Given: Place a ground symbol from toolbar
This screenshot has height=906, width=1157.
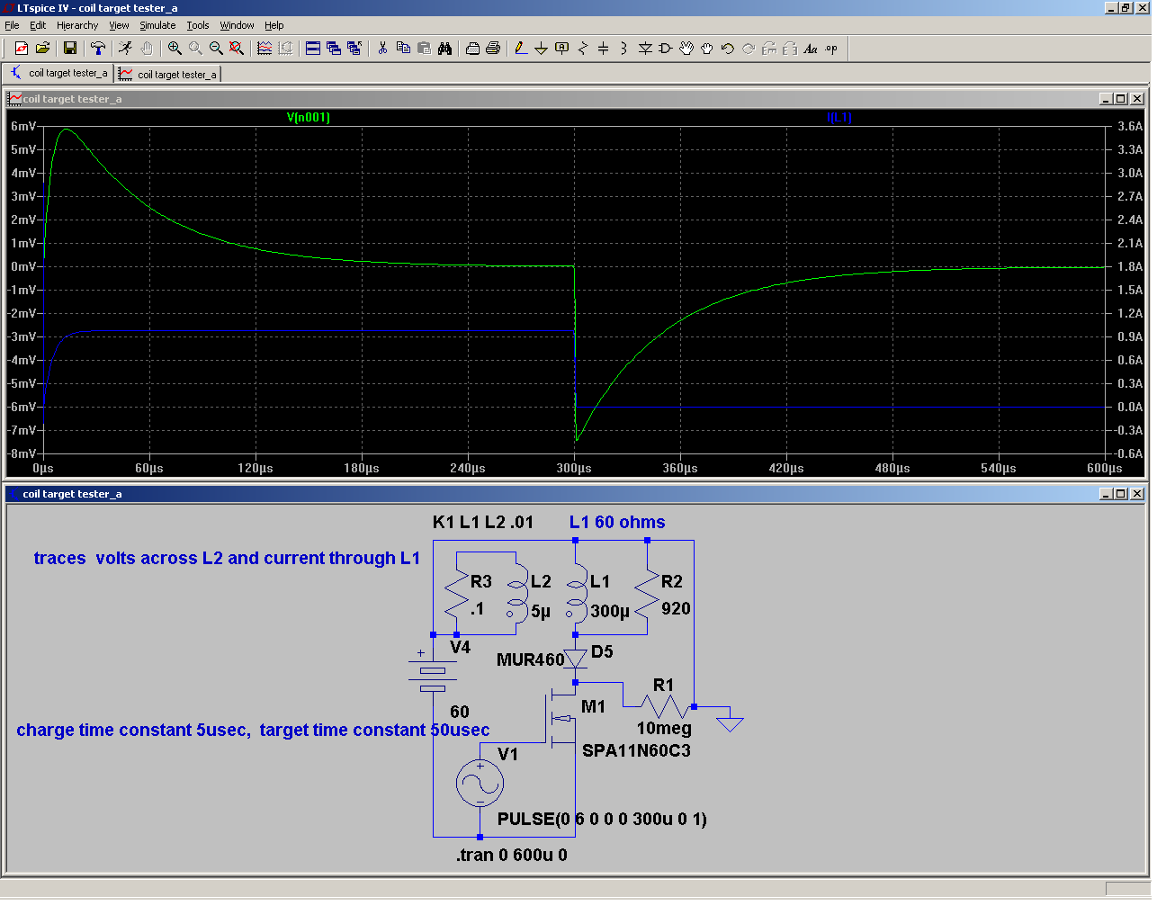Looking at the screenshot, I should [541, 49].
